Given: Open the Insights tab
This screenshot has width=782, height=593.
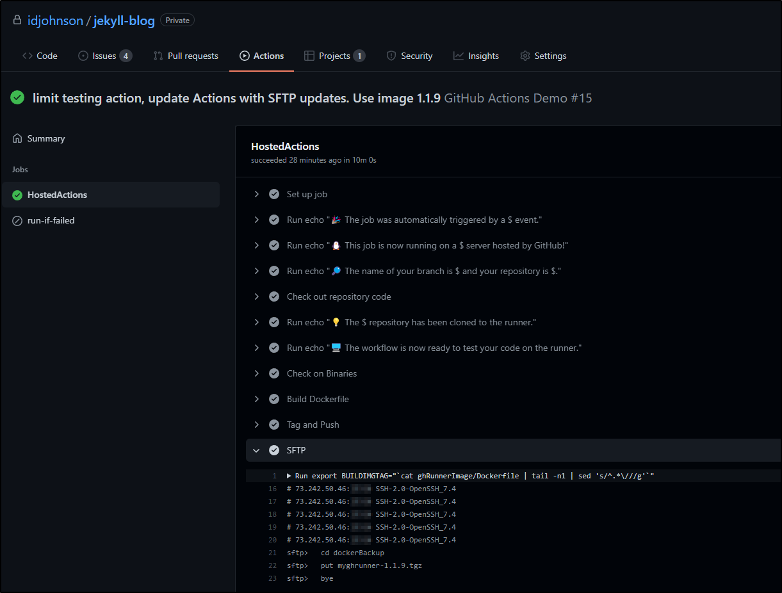Looking at the screenshot, I should 476,56.
